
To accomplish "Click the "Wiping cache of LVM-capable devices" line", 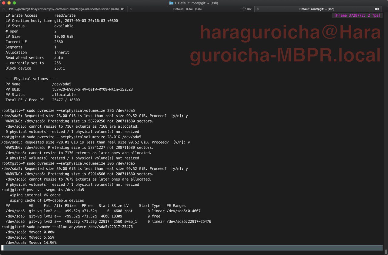I will coord(47,200).
